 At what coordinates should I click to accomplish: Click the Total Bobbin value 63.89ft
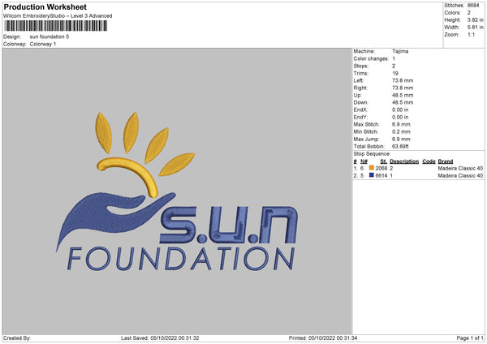[x=400, y=146]
